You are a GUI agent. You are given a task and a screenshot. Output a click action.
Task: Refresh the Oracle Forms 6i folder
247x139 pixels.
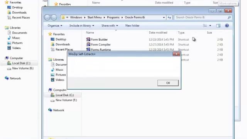[169, 17]
